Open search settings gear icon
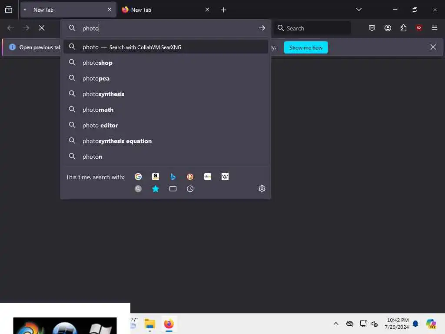The image size is (445, 334). click(x=262, y=189)
